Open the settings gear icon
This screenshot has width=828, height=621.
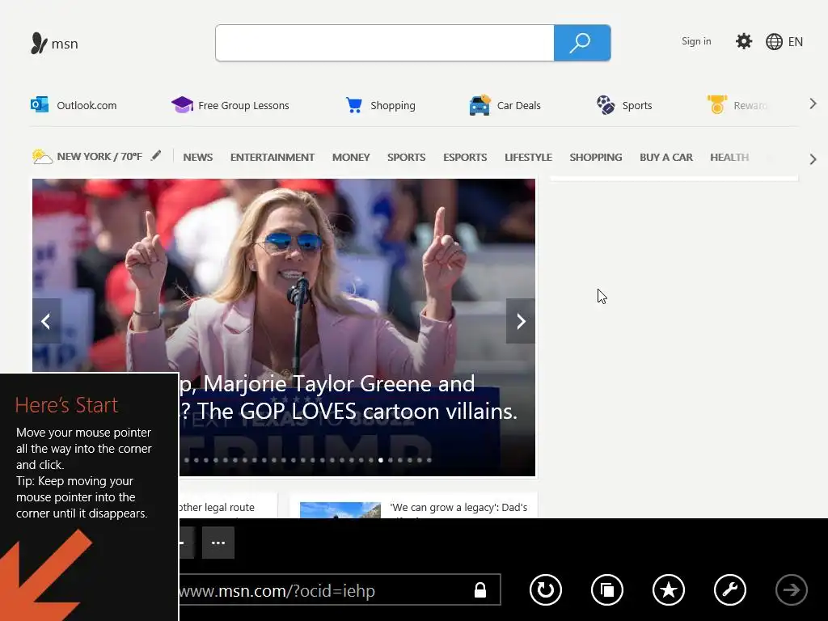(x=744, y=41)
